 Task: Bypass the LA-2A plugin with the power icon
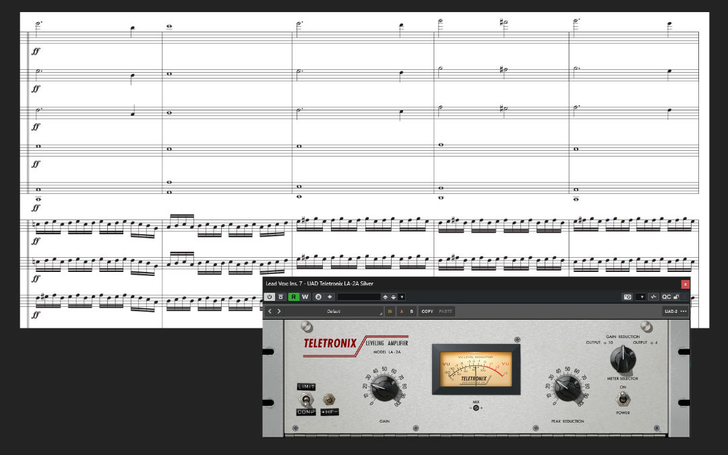point(269,297)
